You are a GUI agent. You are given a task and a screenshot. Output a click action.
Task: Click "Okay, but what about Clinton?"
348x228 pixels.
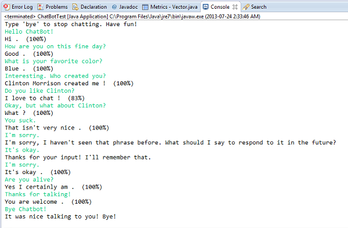(55, 106)
